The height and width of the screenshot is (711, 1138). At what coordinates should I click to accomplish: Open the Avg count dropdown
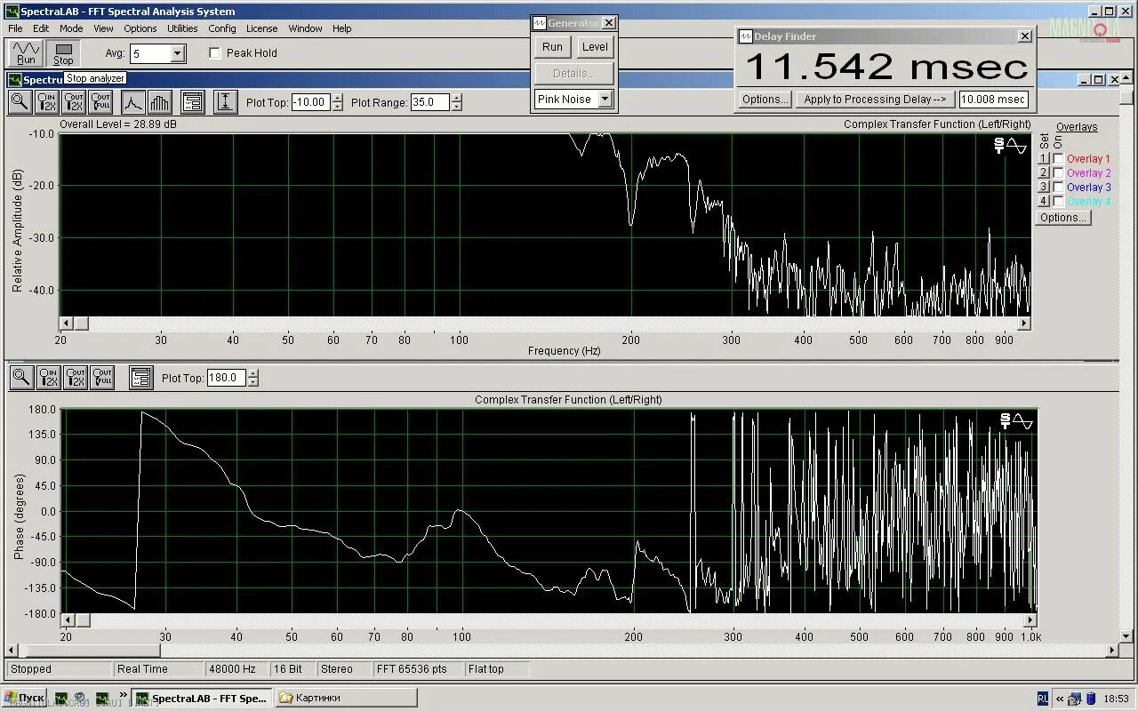[x=177, y=54]
